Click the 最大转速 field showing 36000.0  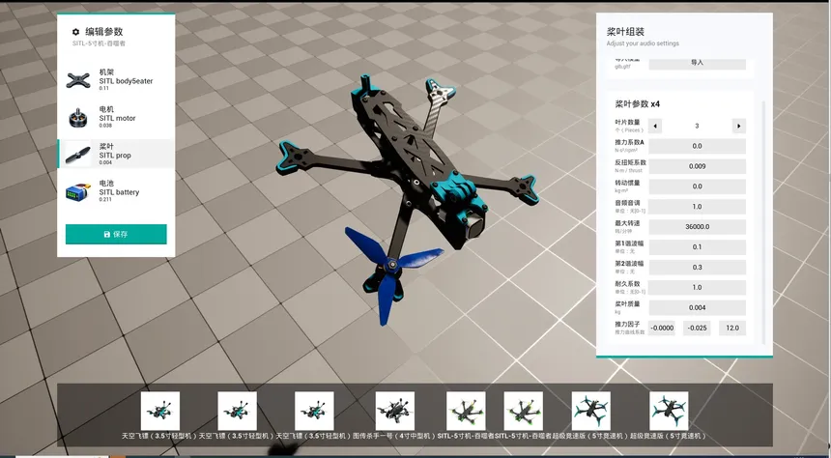point(697,226)
